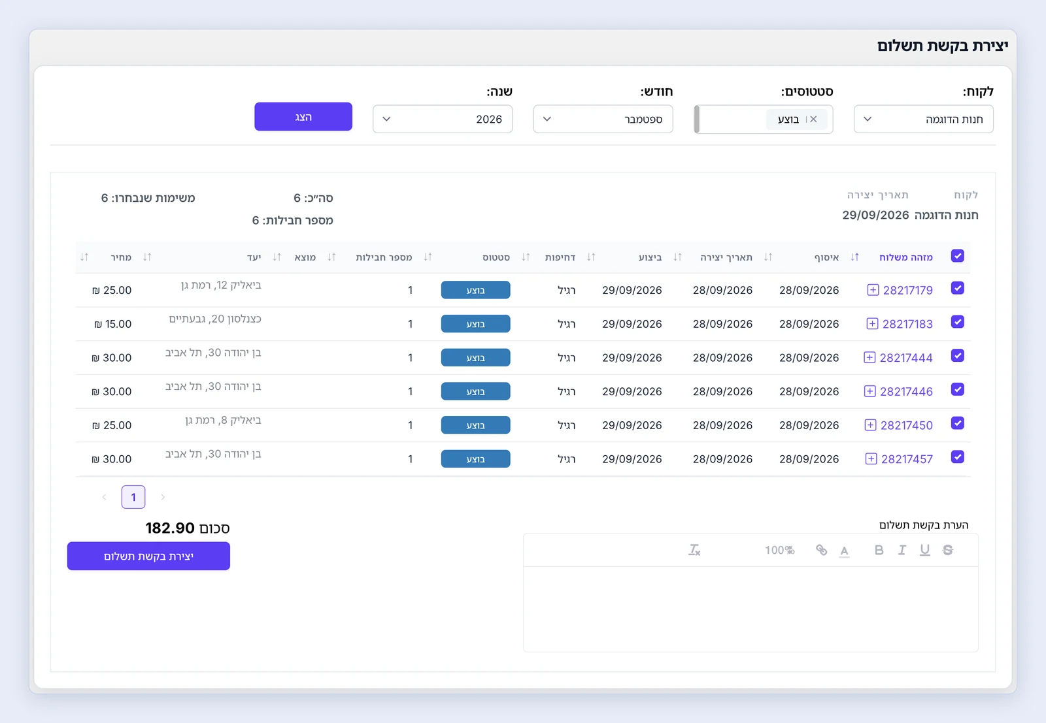This screenshot has height=723, width=1046.
Task: Select page 1 in pagination
Action: (133, 497)
